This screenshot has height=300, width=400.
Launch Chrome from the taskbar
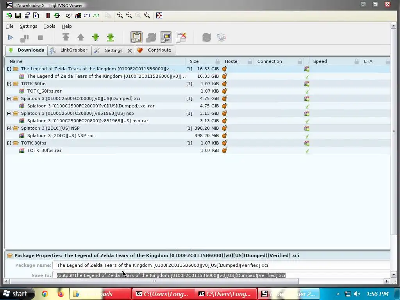[x=45, y=294]
